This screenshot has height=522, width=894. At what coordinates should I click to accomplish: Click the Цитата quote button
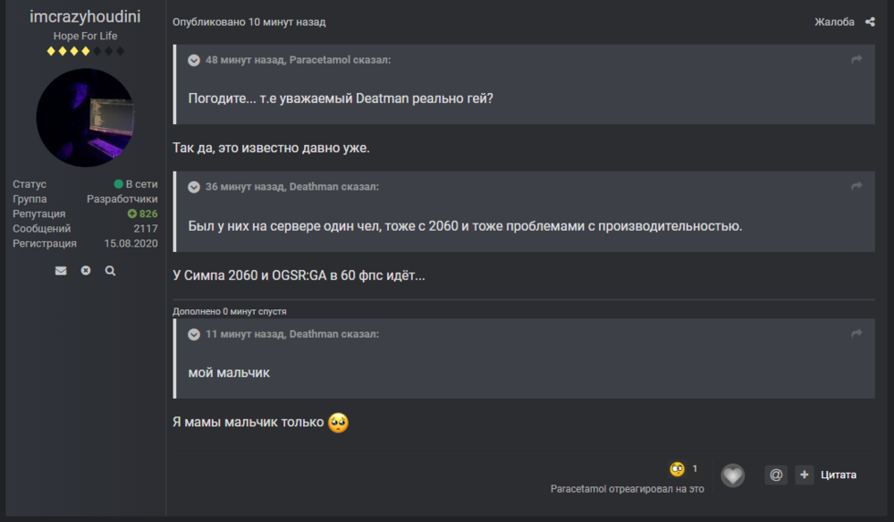[839, 476]
